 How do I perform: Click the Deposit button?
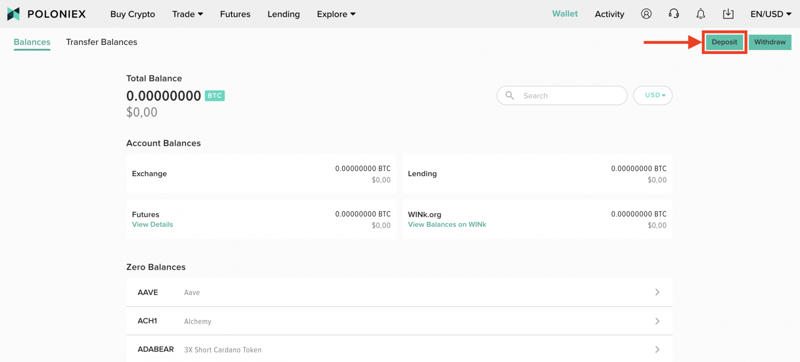(724, 42)
